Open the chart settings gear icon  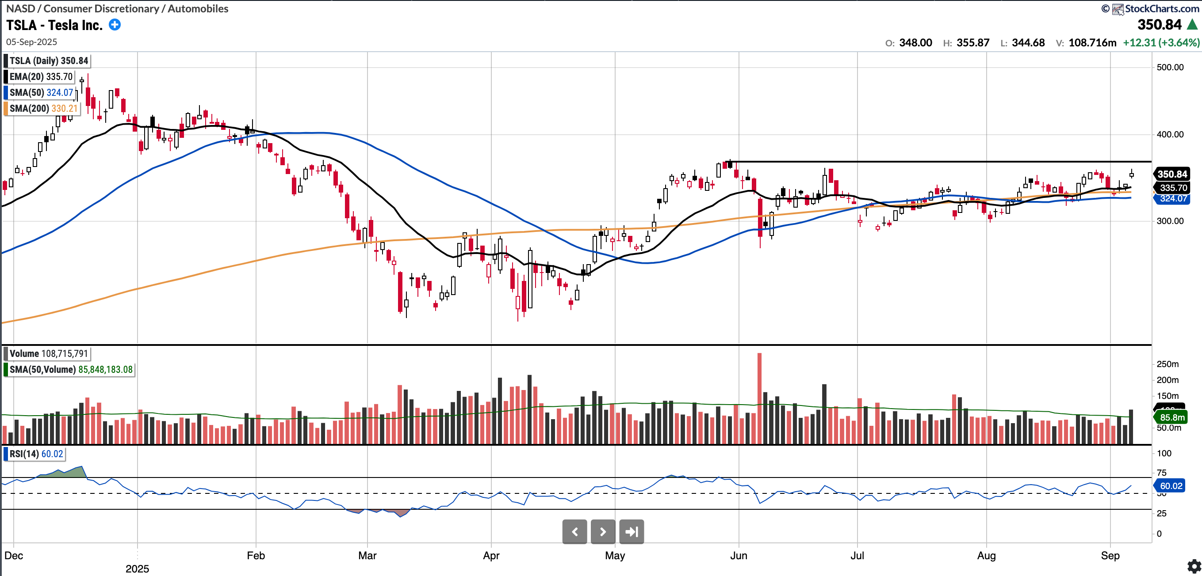point(1194,566)
